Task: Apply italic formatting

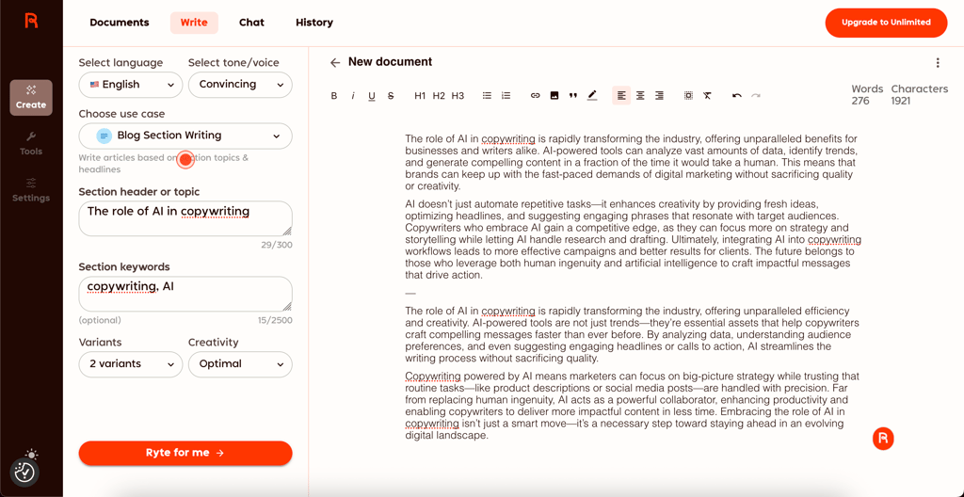Action: 353,95
